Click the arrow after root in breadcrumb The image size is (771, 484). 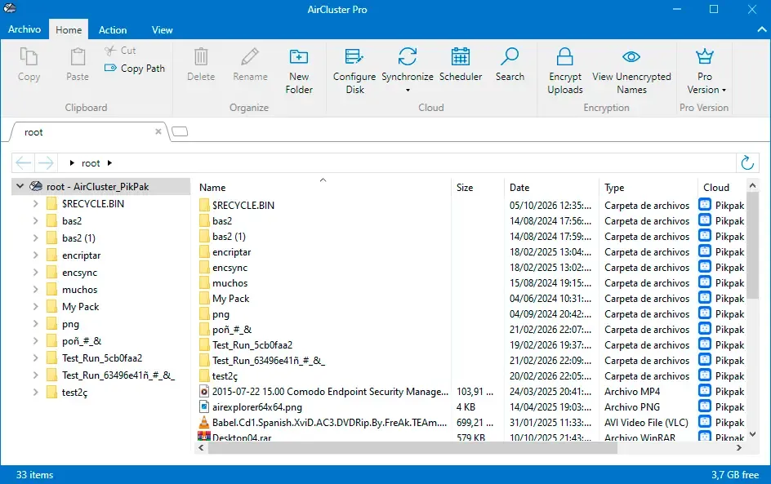click(x=109, y=162)
